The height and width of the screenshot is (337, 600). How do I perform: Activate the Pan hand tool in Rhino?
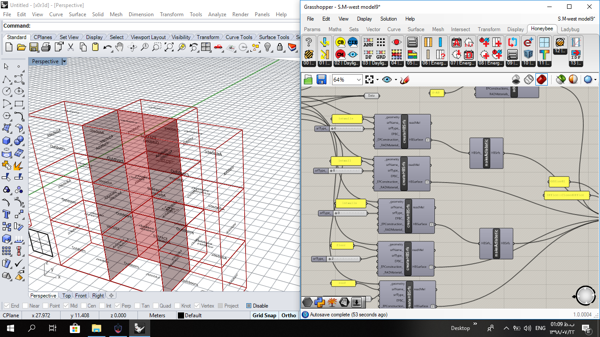point(119,47)
